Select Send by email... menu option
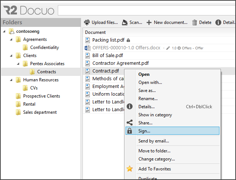The image size is (236, 180). [154, 141]
